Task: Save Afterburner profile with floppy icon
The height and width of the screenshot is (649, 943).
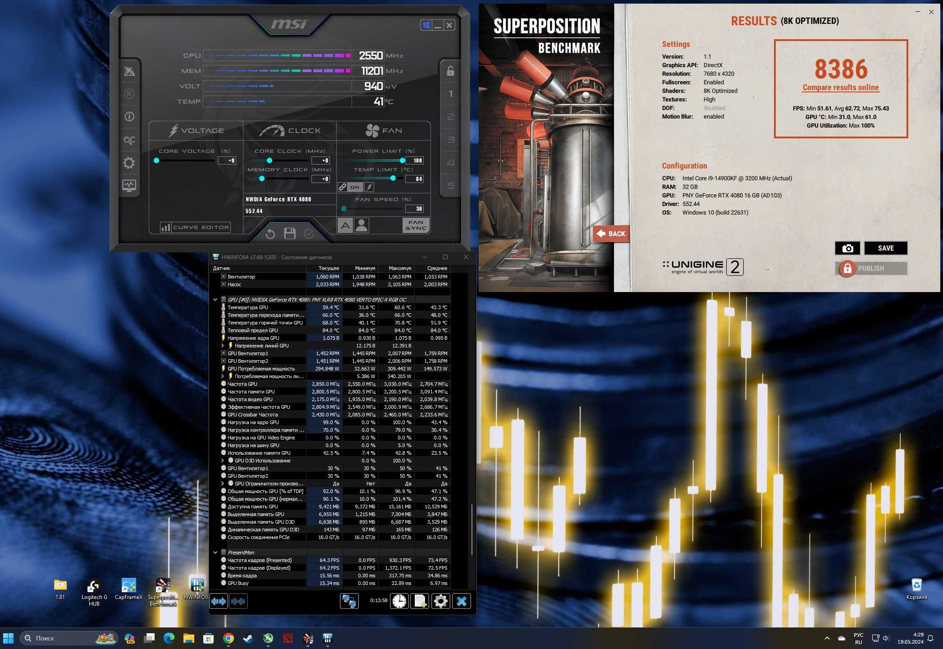Action: (x=290, y=233)
